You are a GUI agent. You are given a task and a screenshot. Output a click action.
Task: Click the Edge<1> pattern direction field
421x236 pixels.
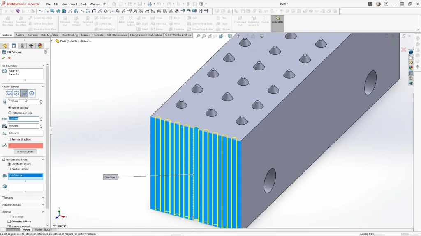(x=25, y=134)
